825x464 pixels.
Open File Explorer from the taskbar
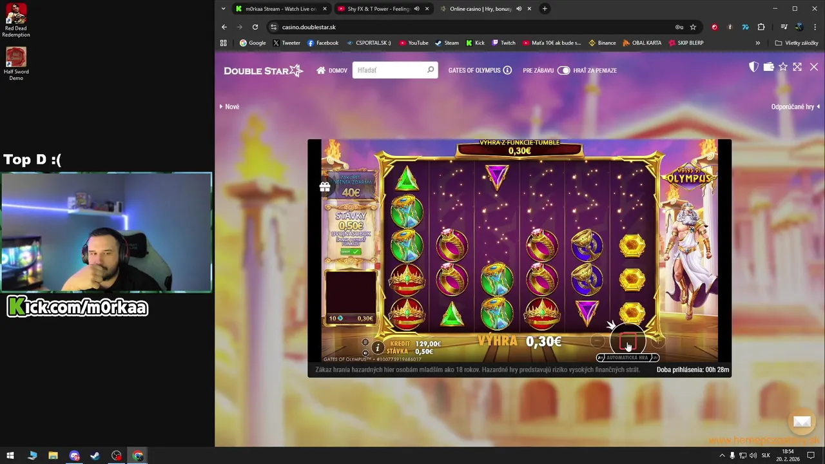click(53, 456)
